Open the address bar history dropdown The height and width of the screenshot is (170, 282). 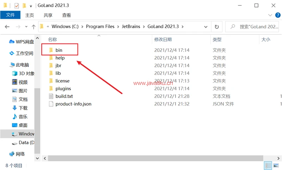tap(206, 27)
